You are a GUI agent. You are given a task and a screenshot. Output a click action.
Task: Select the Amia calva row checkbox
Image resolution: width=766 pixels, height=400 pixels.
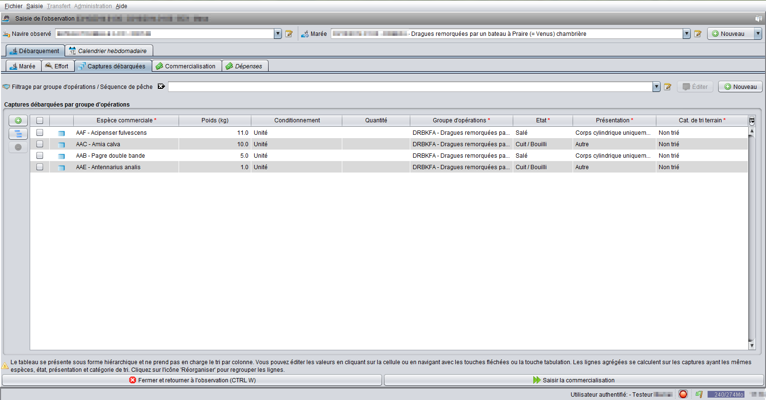[40, 144]
